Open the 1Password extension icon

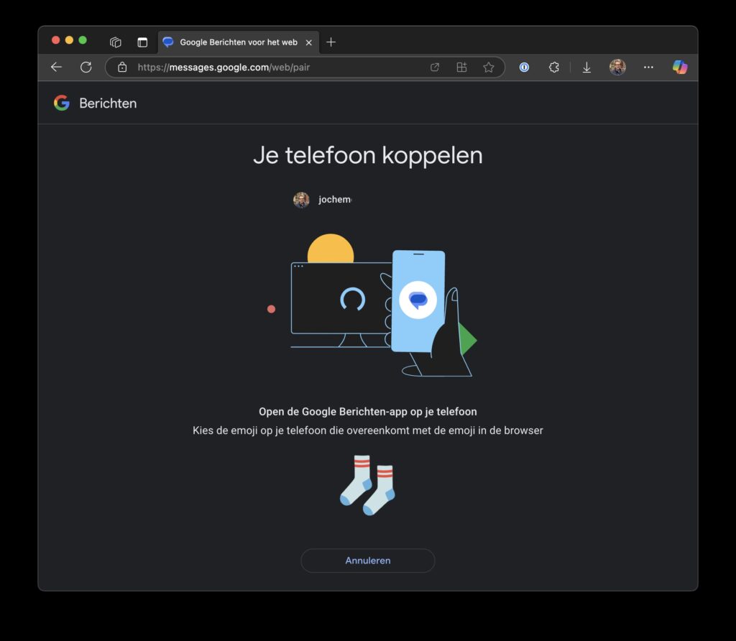pos(524,67)
